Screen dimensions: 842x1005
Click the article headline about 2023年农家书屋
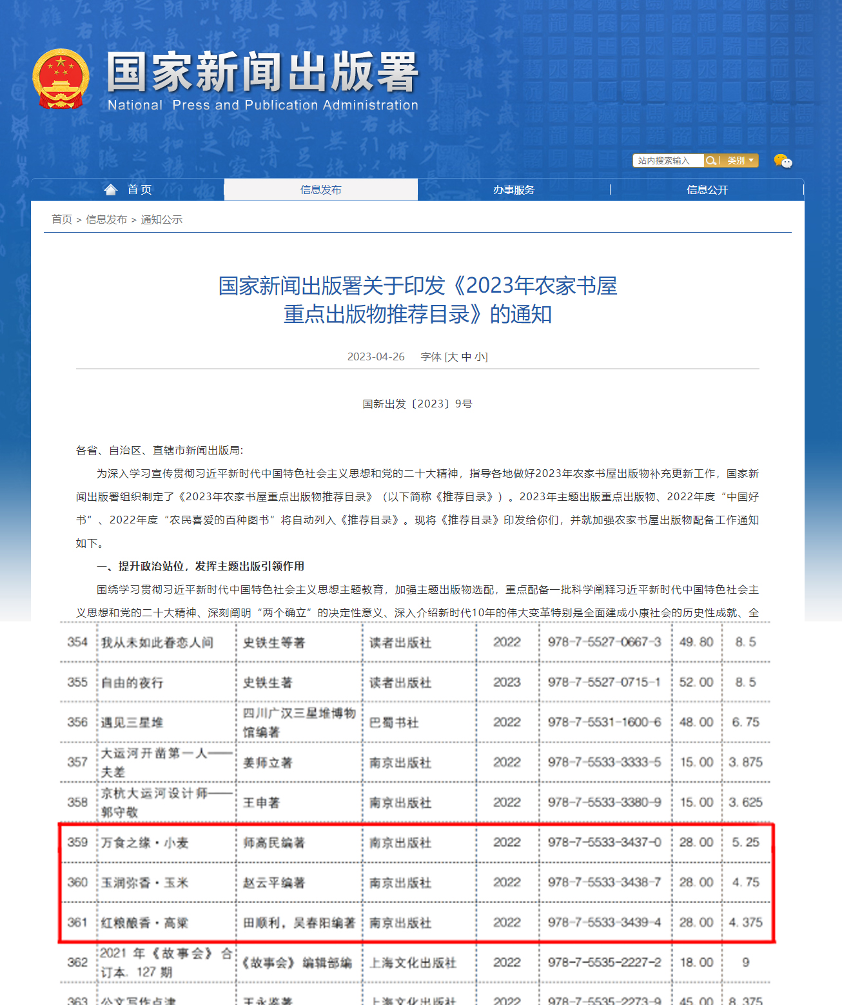click(418, 300)
